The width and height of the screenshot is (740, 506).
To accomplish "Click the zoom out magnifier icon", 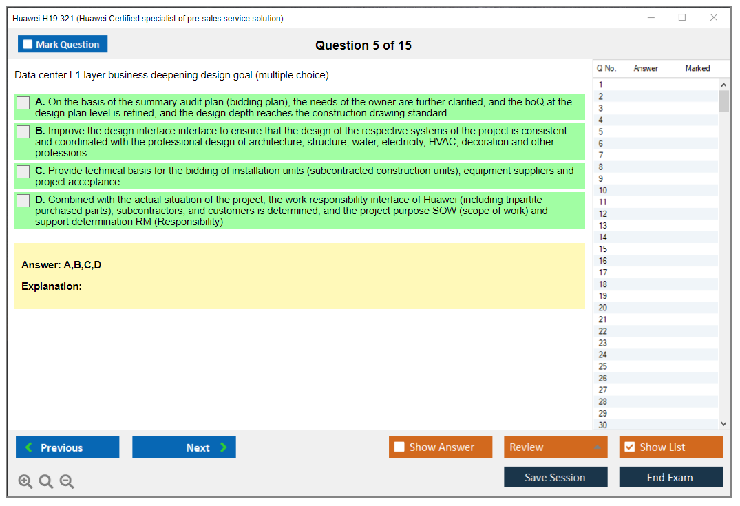I will click(x=67, y=482).
